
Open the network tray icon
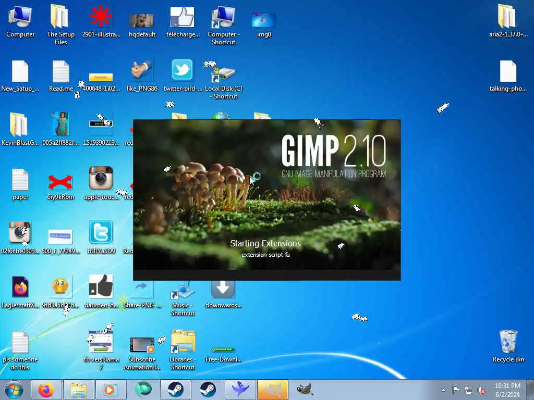click(x=469, y=390)
